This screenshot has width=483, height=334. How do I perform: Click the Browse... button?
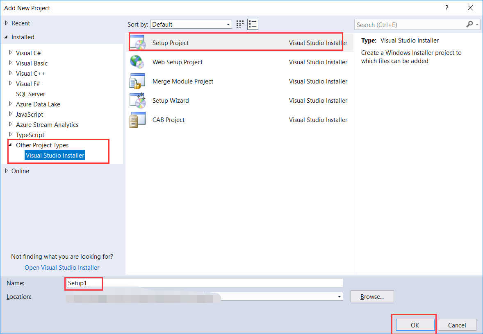click(372, 296)
